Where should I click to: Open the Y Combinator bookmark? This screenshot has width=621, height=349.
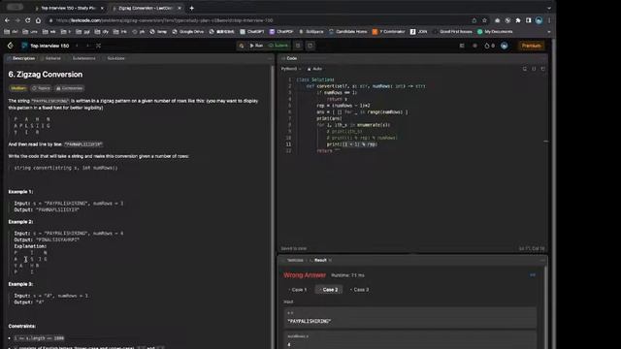tap(389, 32)
